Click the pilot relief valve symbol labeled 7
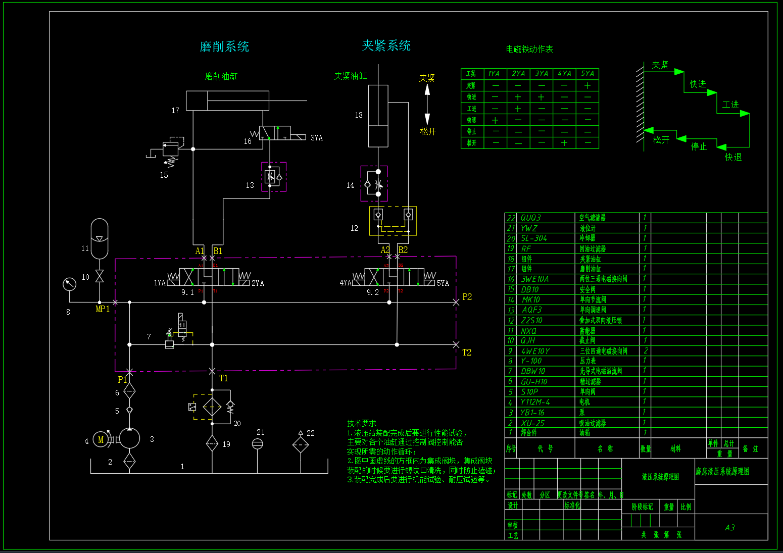The width and height of the screenshot is (783, 553). tap(178, 331)
